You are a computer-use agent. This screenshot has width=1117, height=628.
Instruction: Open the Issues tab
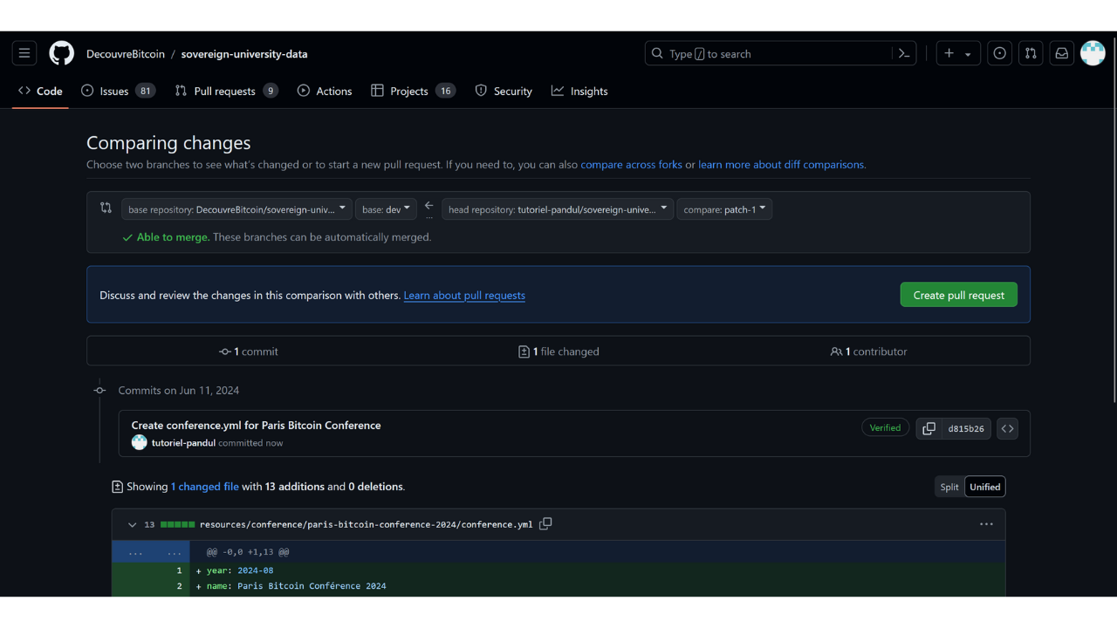tap(118, 91)
